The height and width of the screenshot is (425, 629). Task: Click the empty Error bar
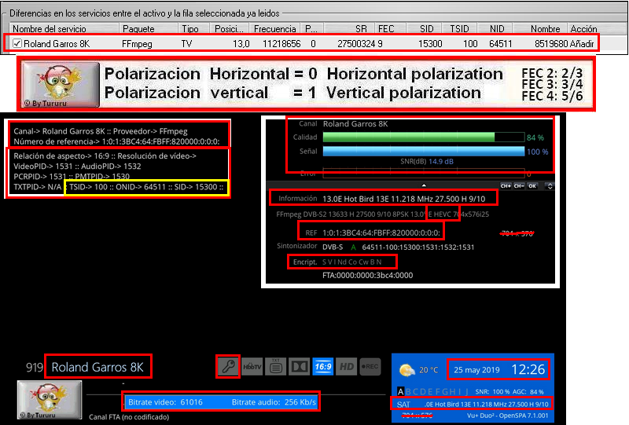(x=424, y=173)
